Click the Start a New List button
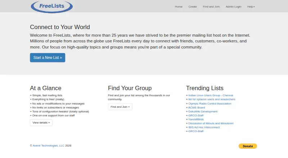 pyautogui.click(x=48, y=57)
